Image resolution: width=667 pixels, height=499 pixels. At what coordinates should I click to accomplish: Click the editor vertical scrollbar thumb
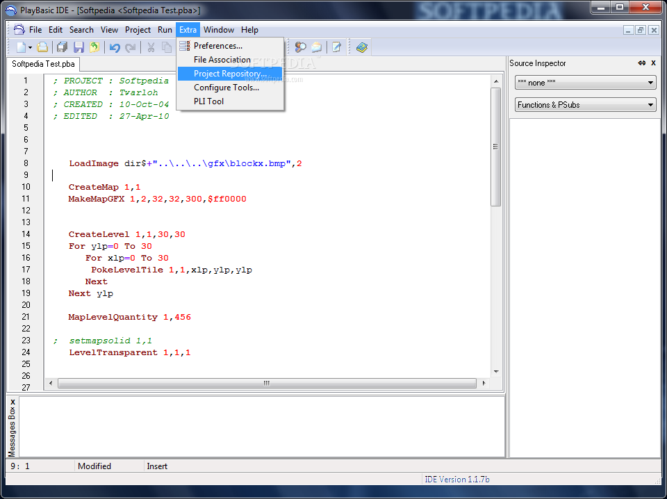[x=495, y=147]
